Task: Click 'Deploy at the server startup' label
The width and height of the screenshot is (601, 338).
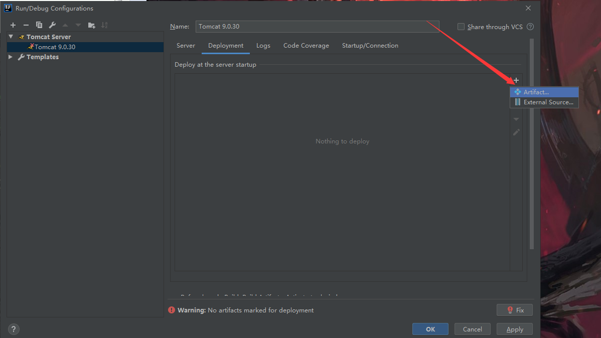Action: pyautogui.click(x=215, y=64)
